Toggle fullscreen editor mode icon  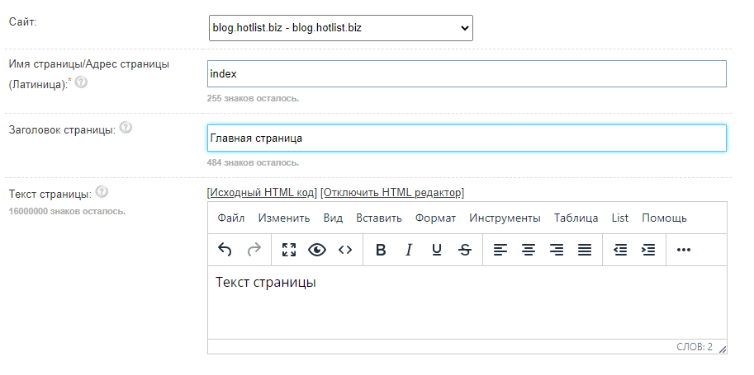(x=289, y=250)
